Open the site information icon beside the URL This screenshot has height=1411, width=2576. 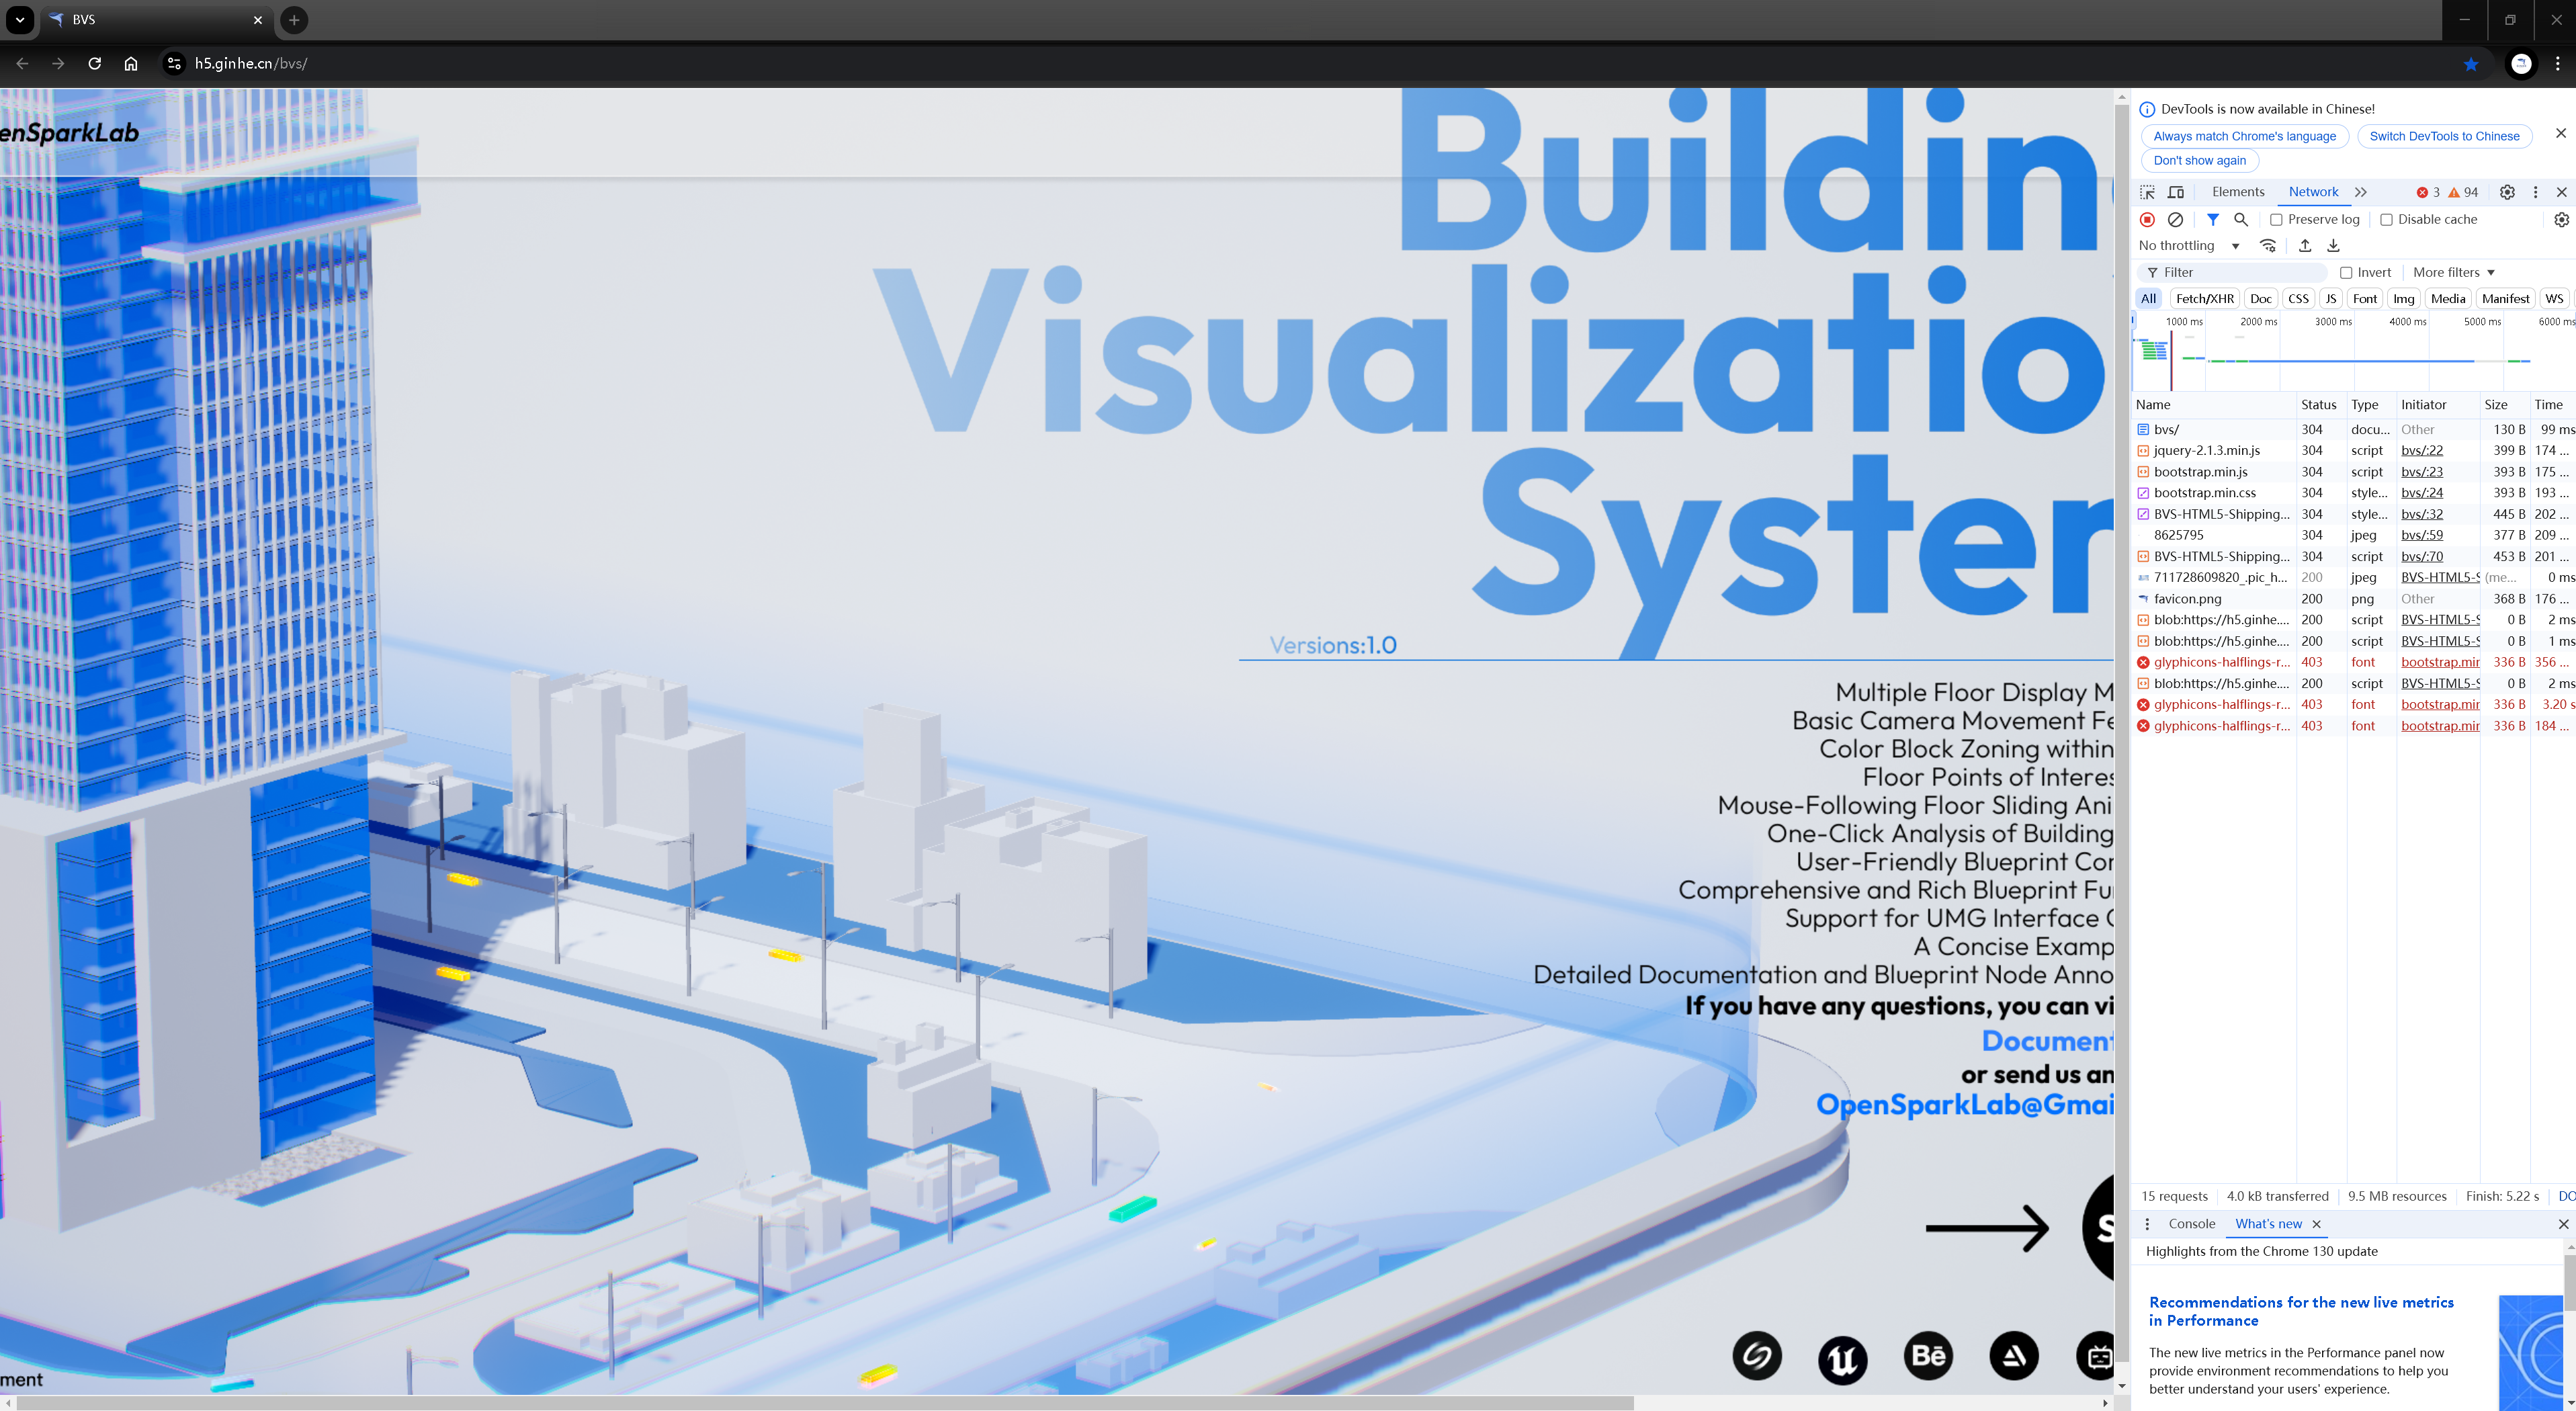point(174,63)
